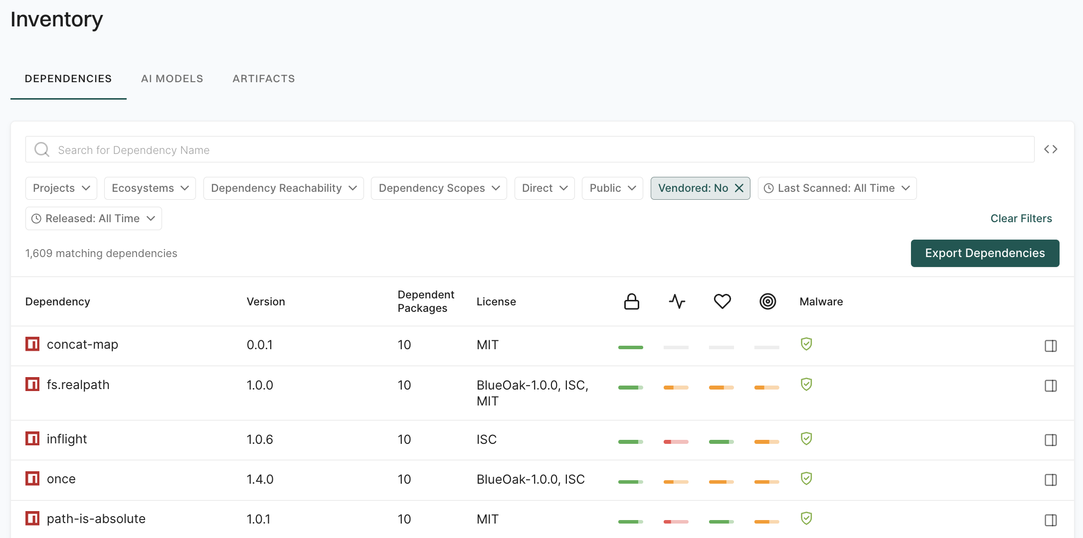This screenshot has height=538, width=1083.
Task: Click the activity pulse column icon
Action: tap(677, 301)
